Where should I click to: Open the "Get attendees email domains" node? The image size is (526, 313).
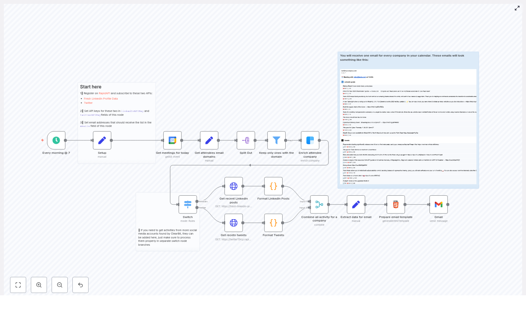click(209, 140)
